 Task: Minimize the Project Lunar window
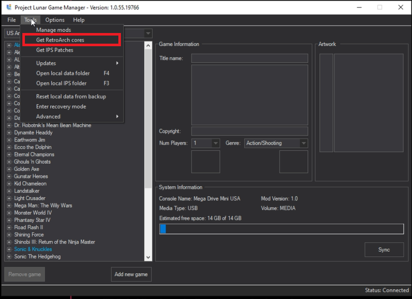359,7
